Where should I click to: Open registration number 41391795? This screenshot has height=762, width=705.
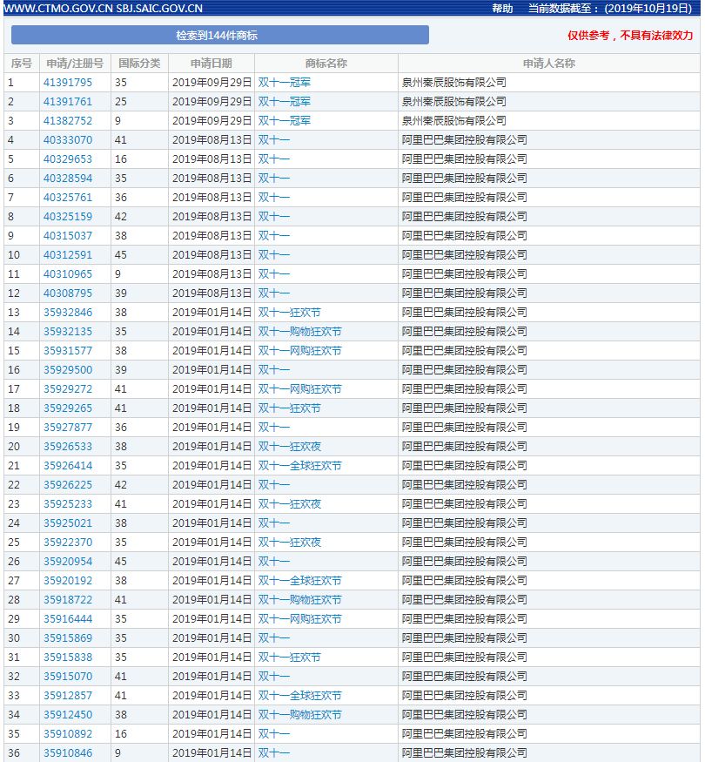click(x=68, y=82)
